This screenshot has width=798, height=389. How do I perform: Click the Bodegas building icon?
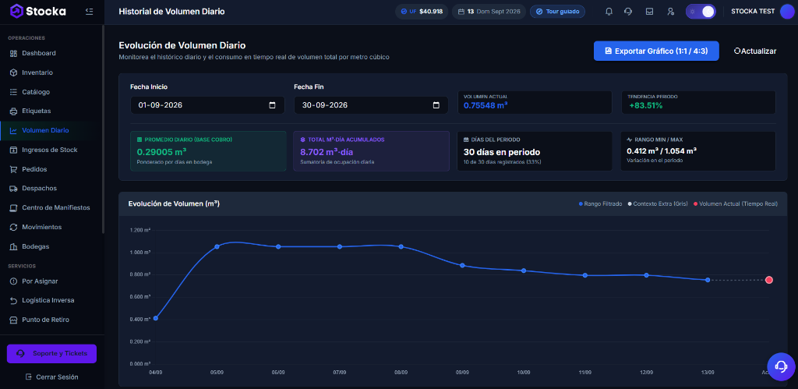(x=14, y=246)
